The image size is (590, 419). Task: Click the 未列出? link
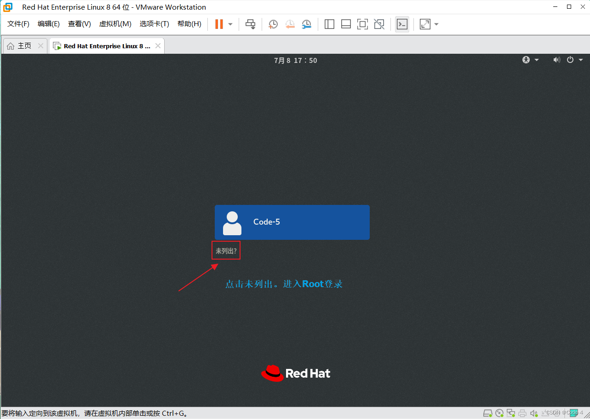[x=226, y=251]
